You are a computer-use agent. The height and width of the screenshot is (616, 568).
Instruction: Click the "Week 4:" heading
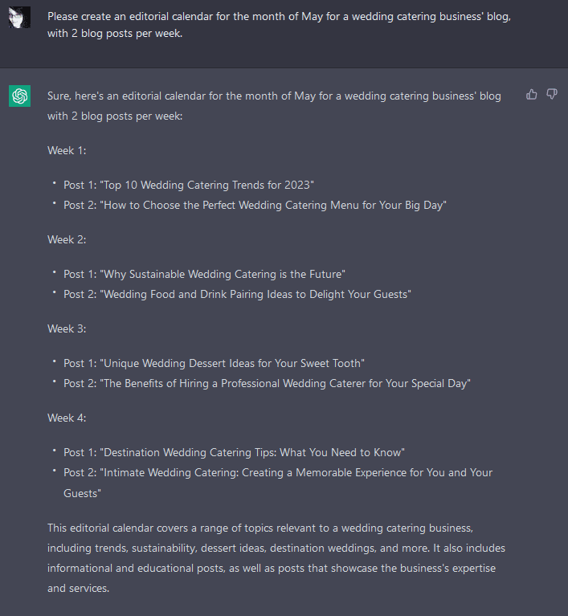(x=67, y=418)
